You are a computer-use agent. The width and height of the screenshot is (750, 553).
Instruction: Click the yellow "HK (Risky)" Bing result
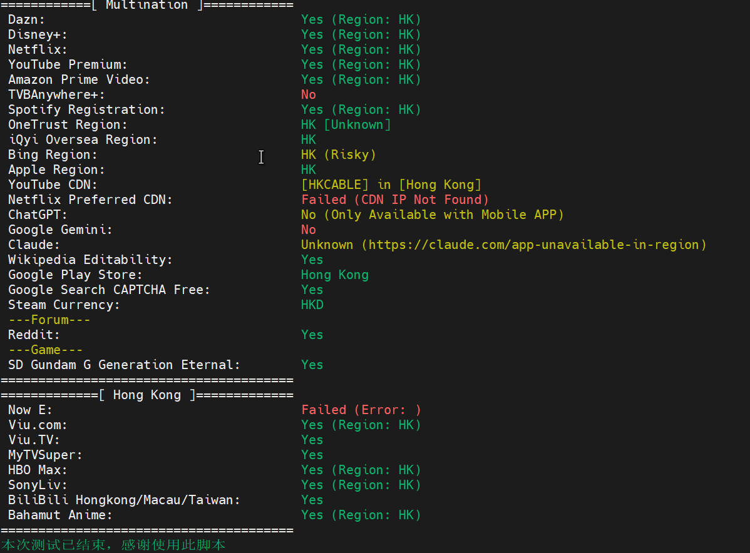point(338,155)
